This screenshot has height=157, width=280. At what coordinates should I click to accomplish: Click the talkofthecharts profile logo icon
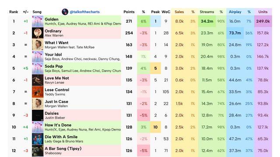coord(65,12)
